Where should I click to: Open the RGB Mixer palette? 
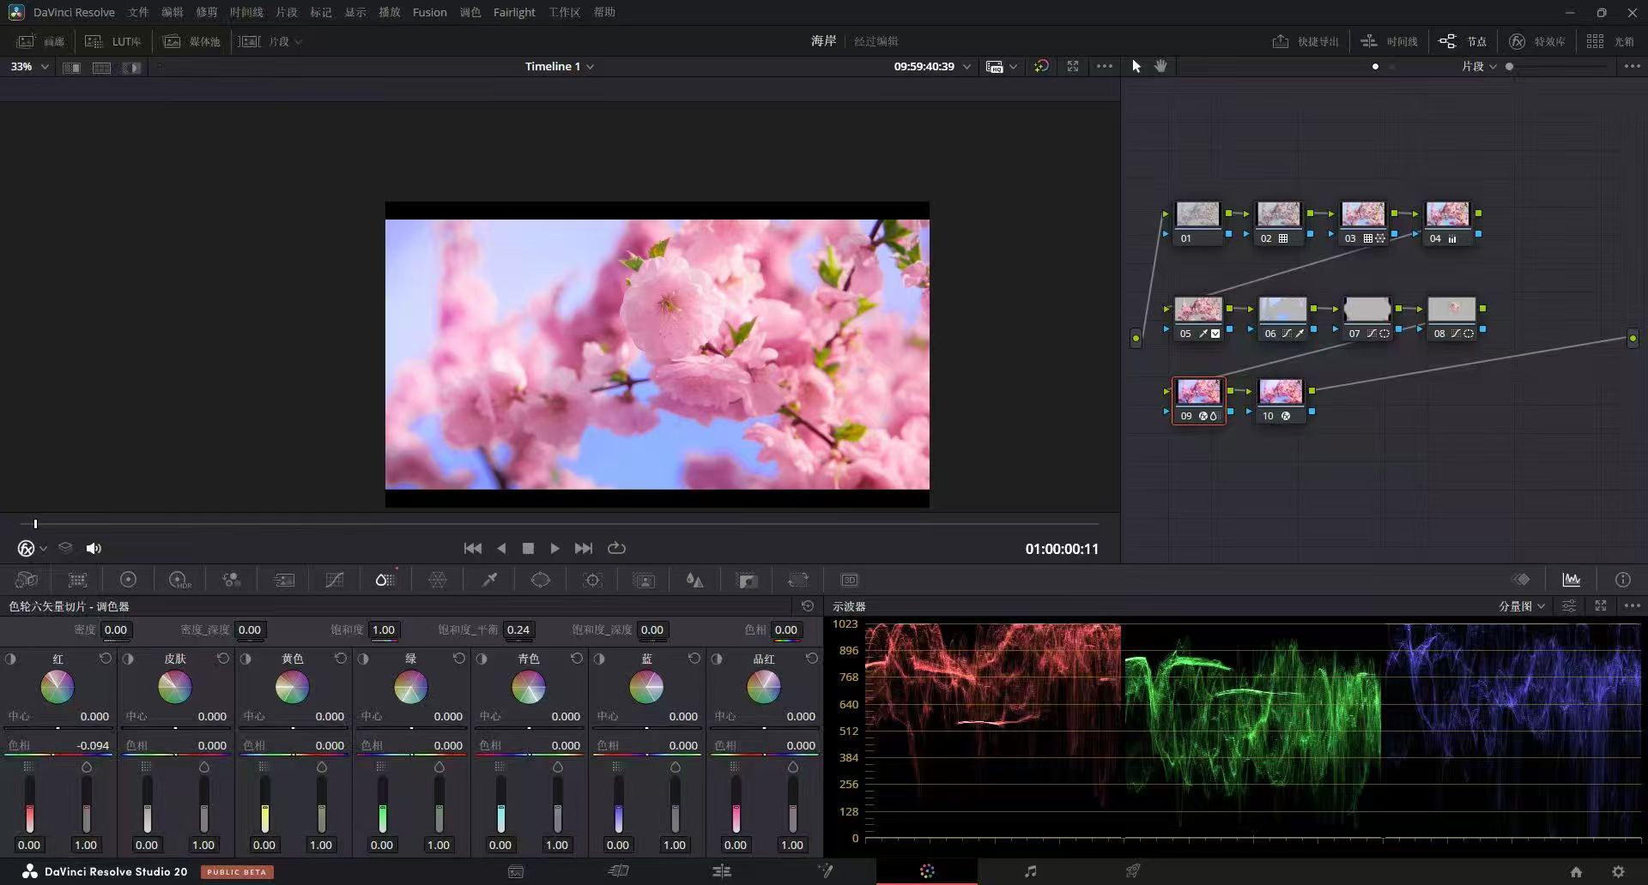(231, 581)
